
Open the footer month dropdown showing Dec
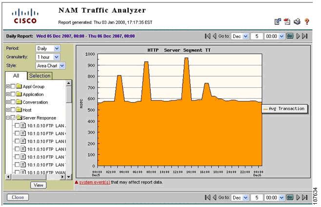240,198
